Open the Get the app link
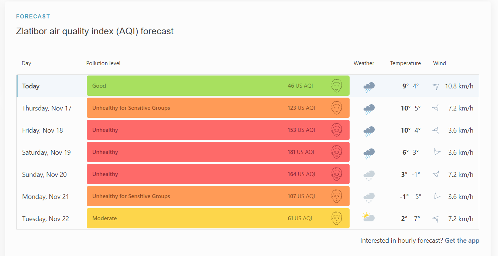 [462, 241]
